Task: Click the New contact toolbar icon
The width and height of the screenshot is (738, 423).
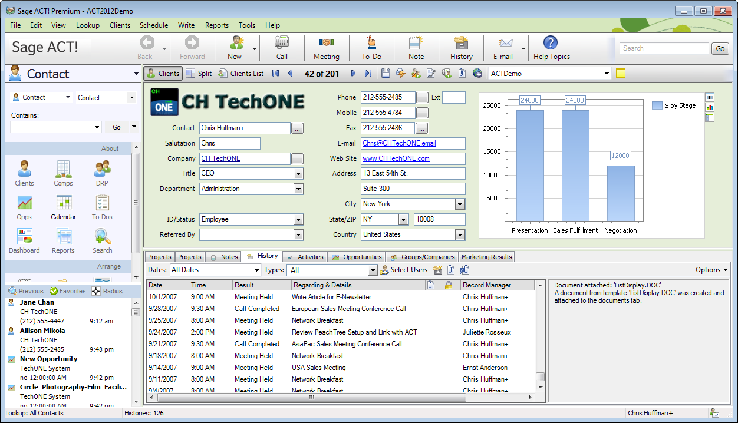Action: [x=235, y=48]
